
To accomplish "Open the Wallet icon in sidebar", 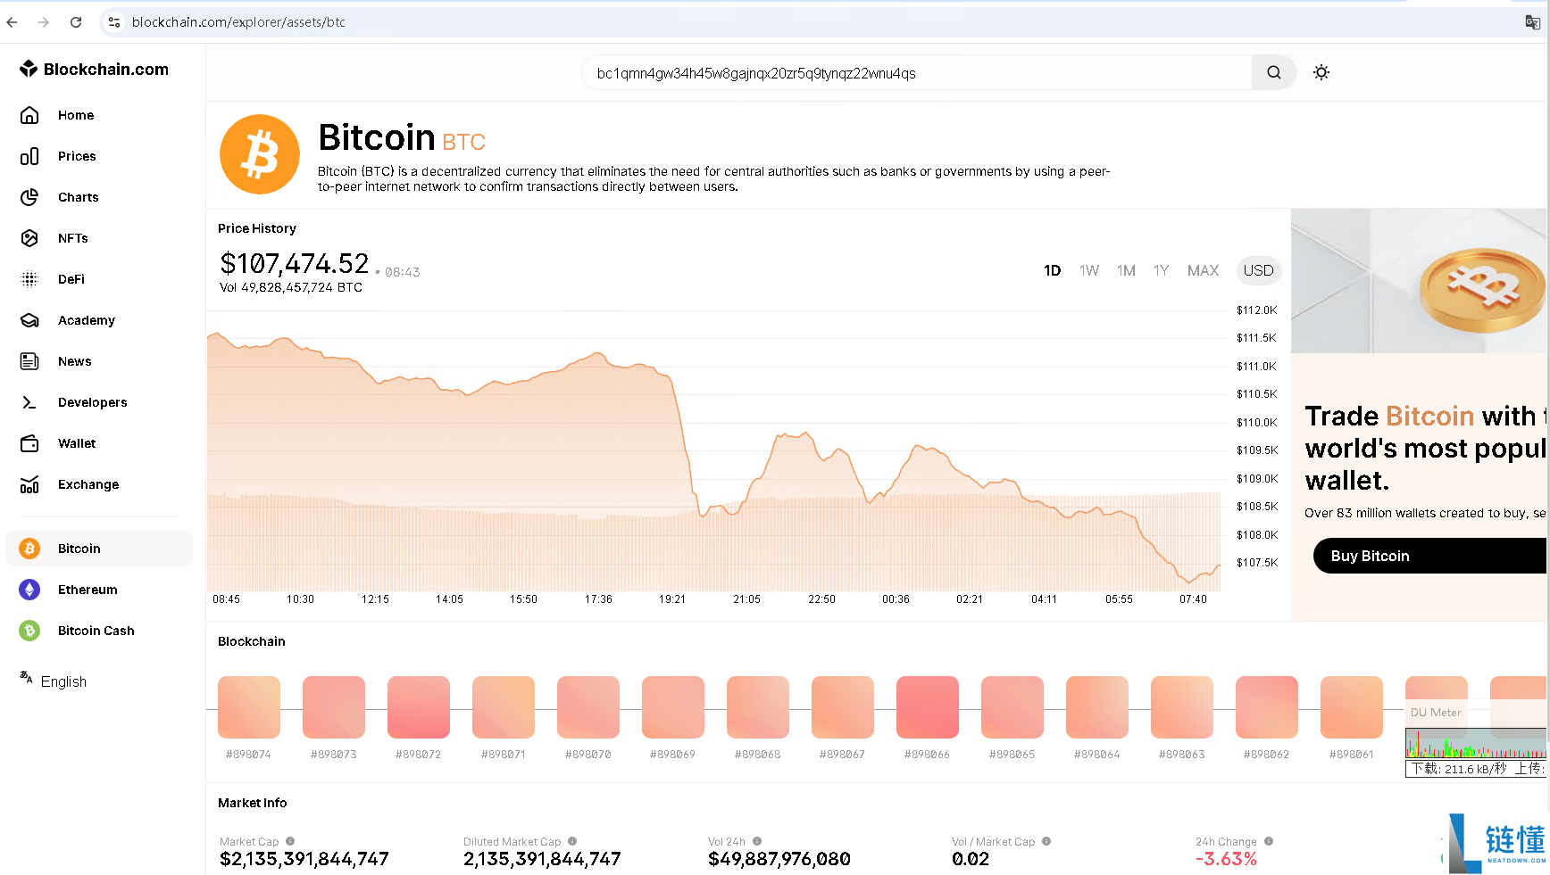I will (x=29, y=443).
